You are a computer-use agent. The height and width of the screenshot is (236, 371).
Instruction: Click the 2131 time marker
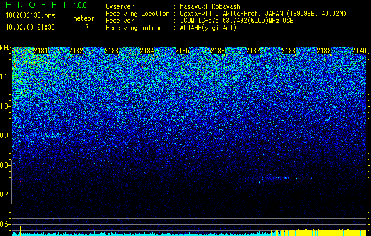[41, 51]
